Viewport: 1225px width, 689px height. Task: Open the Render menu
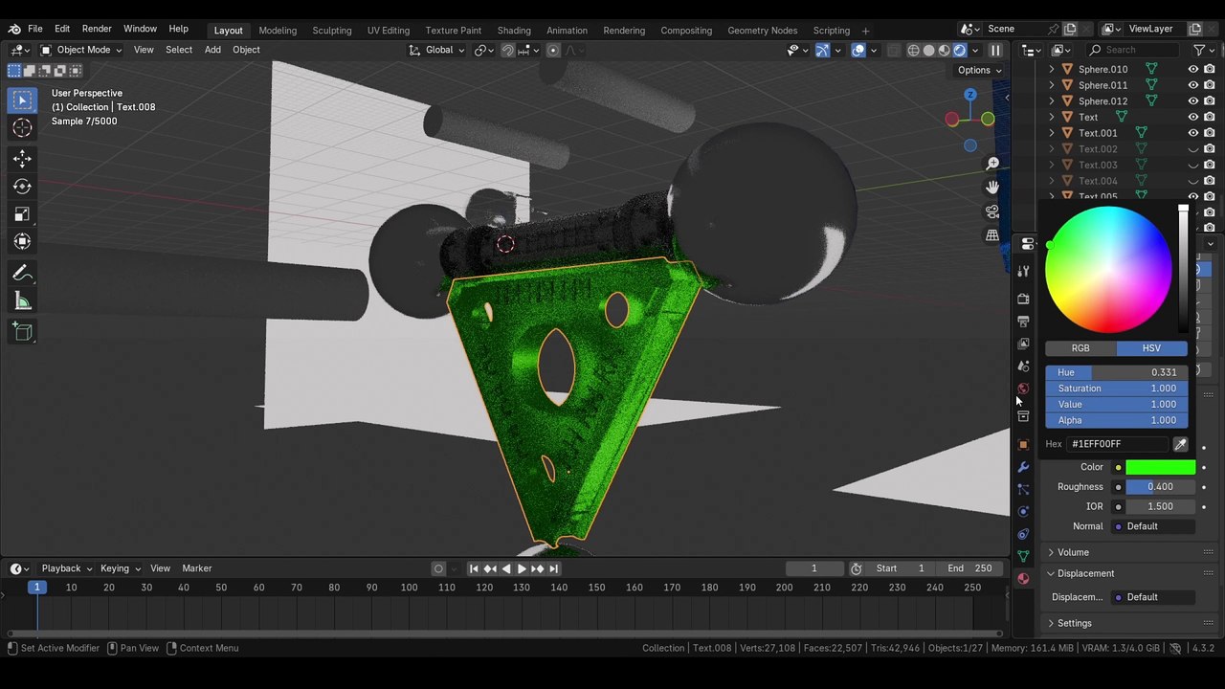pyautogui.click(x=97, y=29)
